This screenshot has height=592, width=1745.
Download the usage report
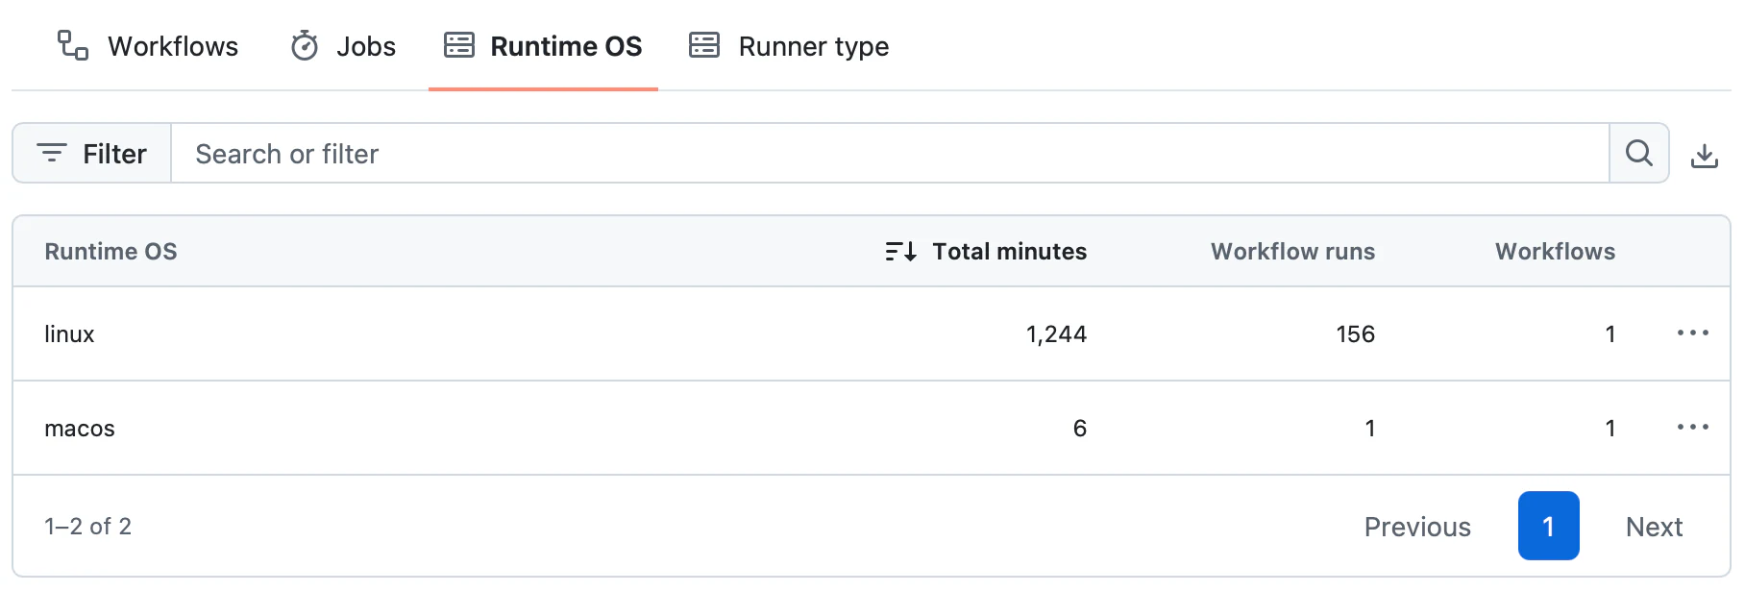[1705, 154]
